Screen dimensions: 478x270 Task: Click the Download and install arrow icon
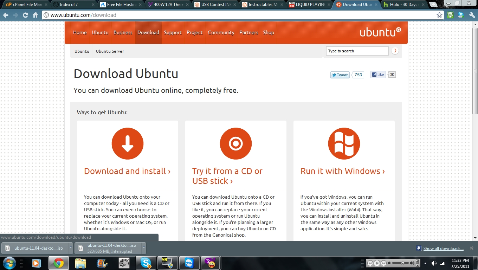128,143
